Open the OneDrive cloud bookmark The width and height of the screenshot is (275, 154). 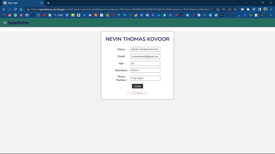[159, 15]
